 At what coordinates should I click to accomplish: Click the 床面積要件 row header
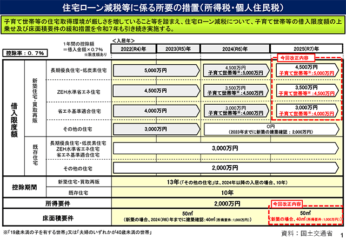tap(56, 218)
